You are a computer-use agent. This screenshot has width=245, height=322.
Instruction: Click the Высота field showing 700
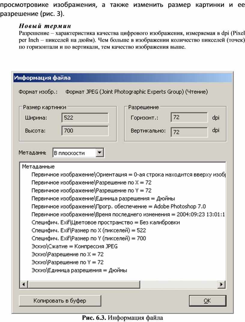tap(85, 131)
